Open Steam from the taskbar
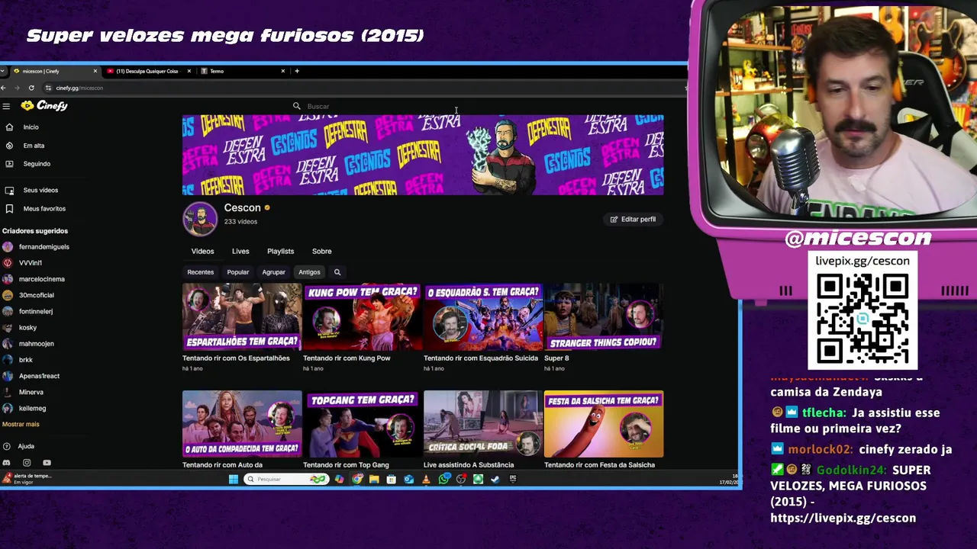The image size is (977, 549). tap(495, 479)
